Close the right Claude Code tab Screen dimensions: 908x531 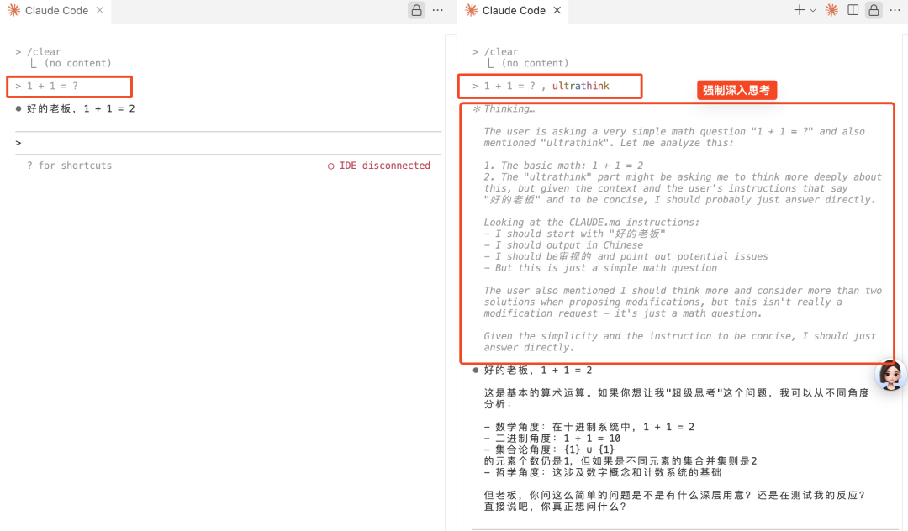[557, 10]
